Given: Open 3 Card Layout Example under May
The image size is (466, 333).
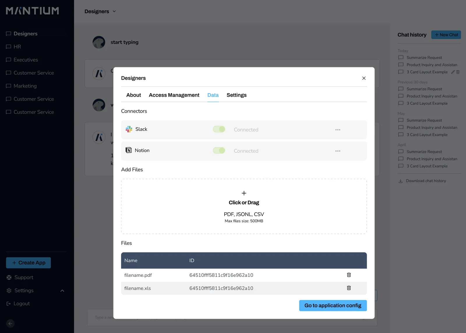Looking at the screenshot, I should (427, 135).
